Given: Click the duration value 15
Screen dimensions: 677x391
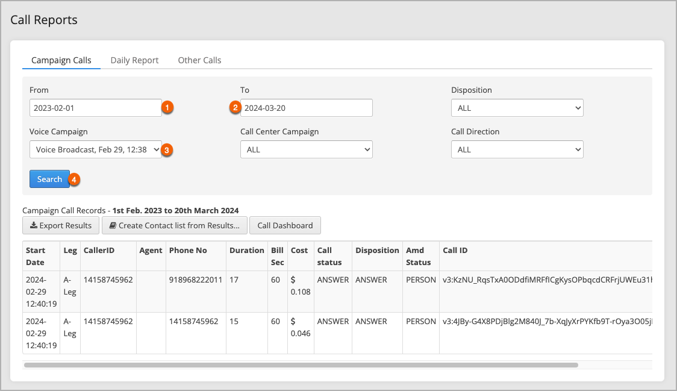Looking at the screenshot, I should [234, 322].
